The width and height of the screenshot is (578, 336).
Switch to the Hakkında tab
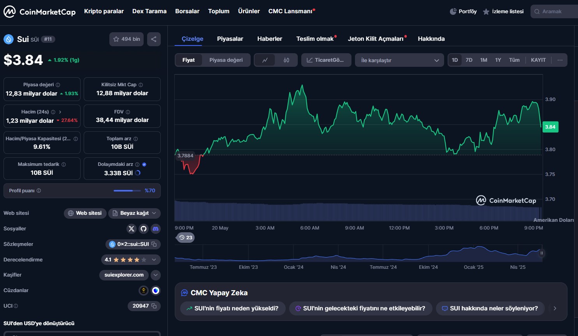(x=431, y=39)
